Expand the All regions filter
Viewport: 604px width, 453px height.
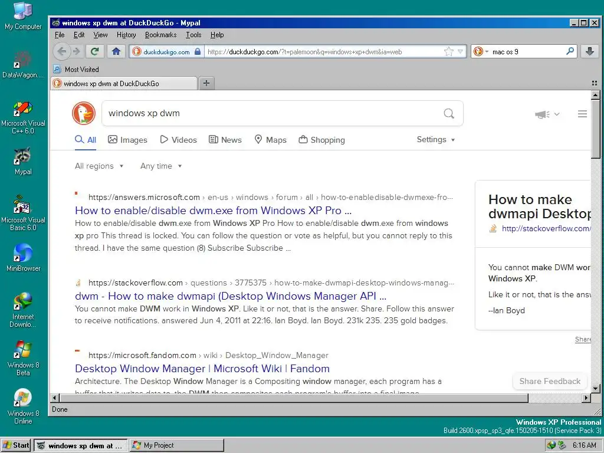(99, 166)
